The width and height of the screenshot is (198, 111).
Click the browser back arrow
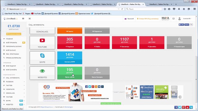(4, 9)
